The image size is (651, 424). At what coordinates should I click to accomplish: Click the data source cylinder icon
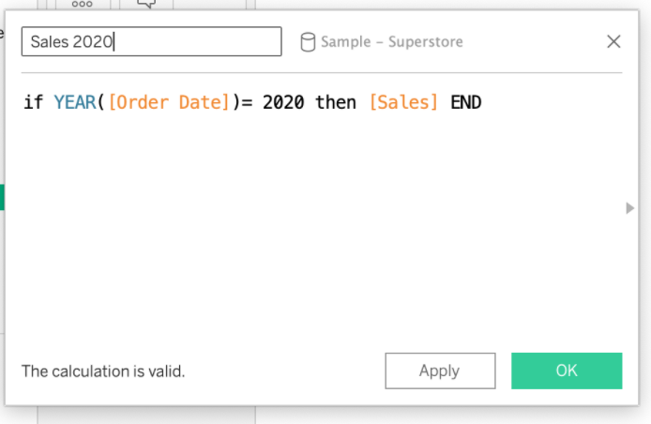pyautogui.click(x=307, y=41)
